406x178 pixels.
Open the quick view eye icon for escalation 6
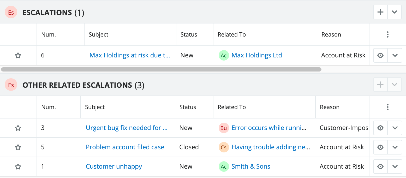pos(380,55)
